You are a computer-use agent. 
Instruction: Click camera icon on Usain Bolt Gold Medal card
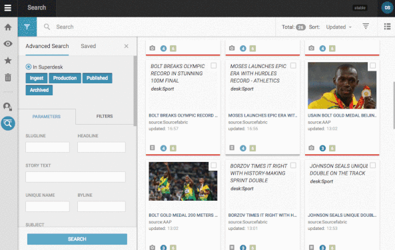(x=311, y=148)
